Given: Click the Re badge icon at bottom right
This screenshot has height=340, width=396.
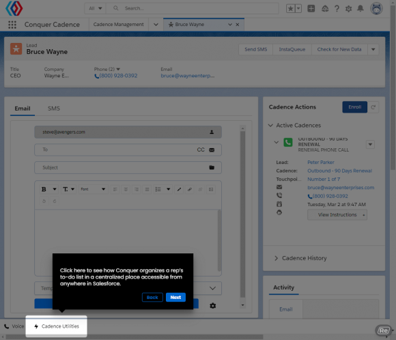Looking at the screenshot, I should coord(383,330).
